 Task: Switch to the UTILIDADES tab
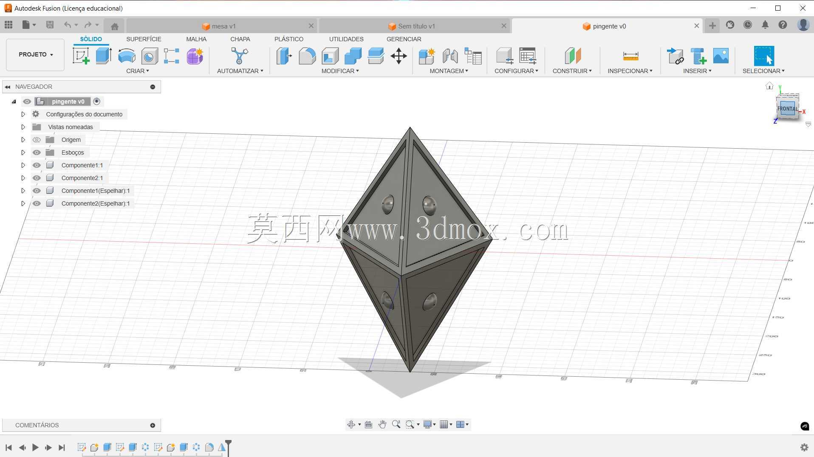pyautogui.click(x=346, y=39)
